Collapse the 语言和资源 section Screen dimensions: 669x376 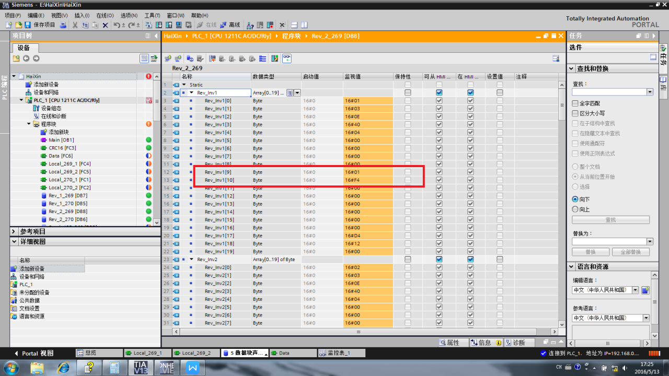coord(571,266)
